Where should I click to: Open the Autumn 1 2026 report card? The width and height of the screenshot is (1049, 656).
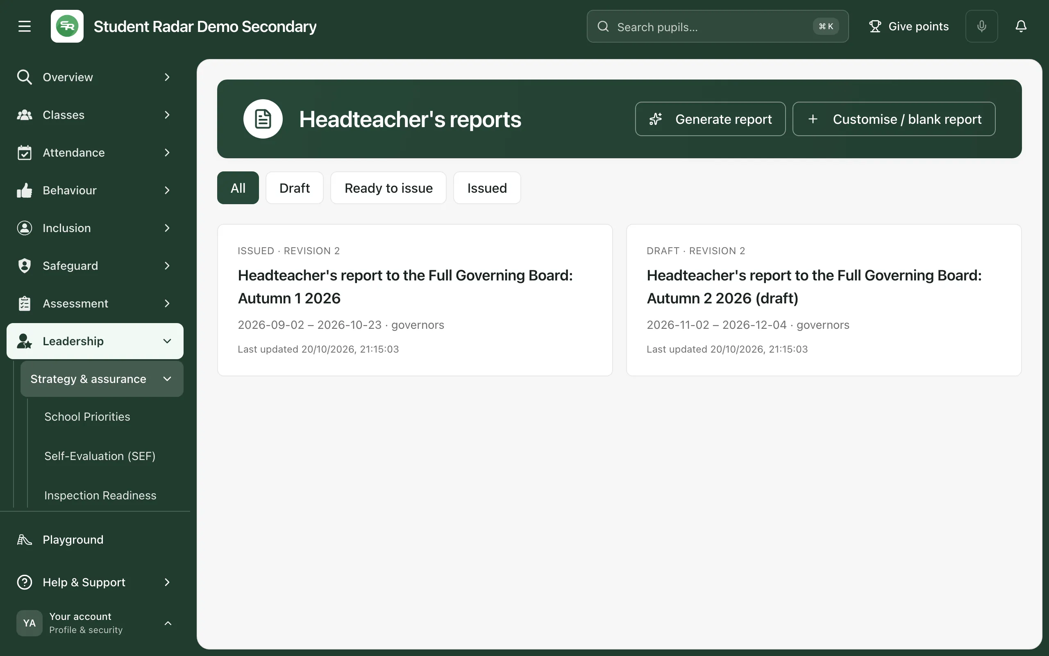[415, 300]
